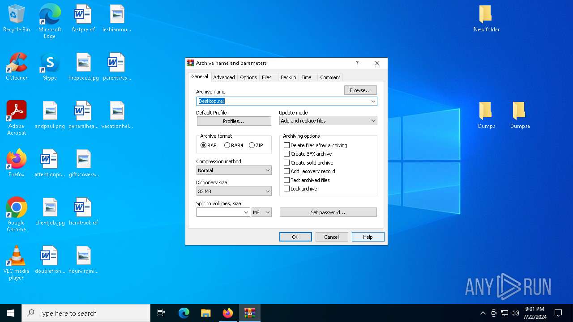Enable Create SFX archive option
Image resolution: width=573 pixels, height=322 pixels.
pos(308,154)
